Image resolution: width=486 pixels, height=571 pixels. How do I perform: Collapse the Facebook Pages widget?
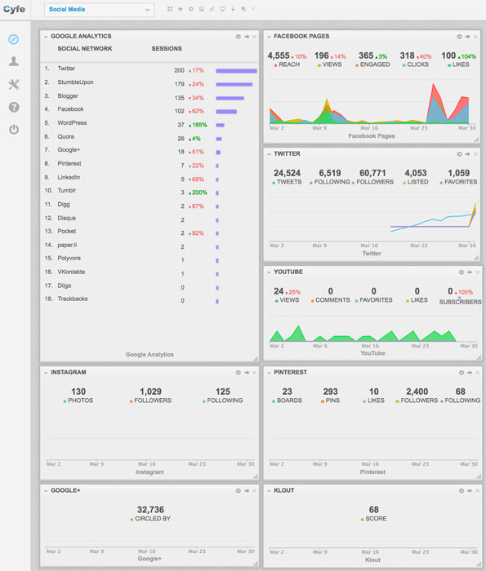pyautogui.click(x=269, y=37)
